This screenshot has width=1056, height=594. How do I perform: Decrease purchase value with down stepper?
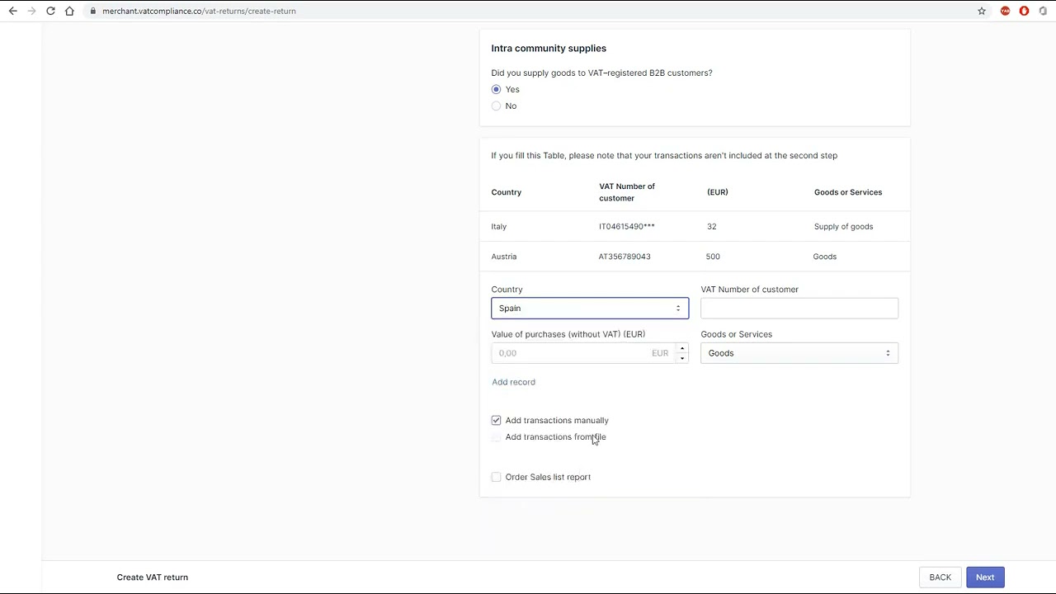point(682,358)
